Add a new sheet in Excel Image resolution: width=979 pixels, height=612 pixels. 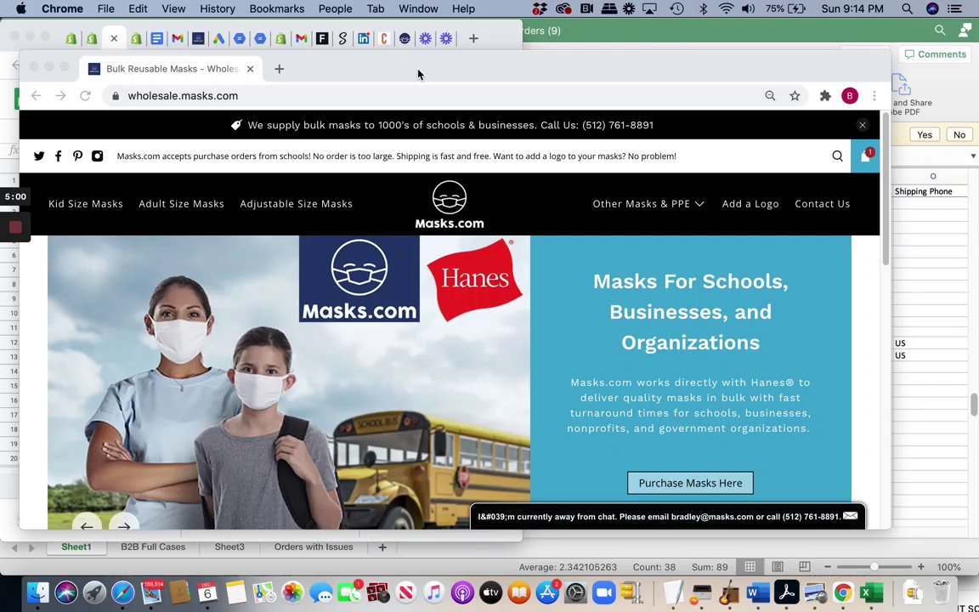click(382, 547)
